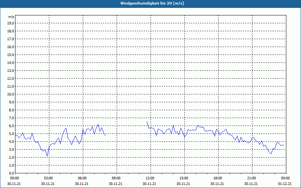Click the 5,0 y-axis label
The image size is (301, 188).
(x=12, y=134)
